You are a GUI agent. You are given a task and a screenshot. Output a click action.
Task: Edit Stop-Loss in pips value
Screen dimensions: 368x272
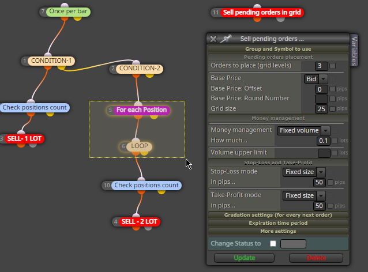pyautogui.click(x=319, y=182)
